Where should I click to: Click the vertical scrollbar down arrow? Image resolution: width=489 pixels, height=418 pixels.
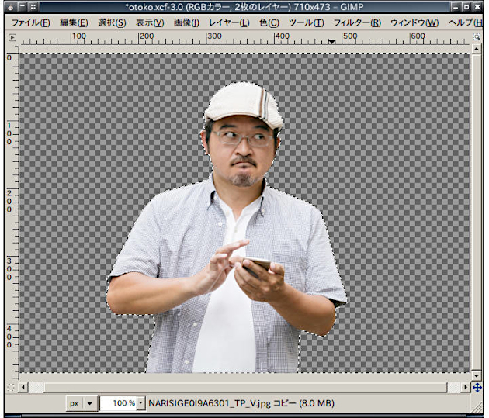tap(477, 375)
